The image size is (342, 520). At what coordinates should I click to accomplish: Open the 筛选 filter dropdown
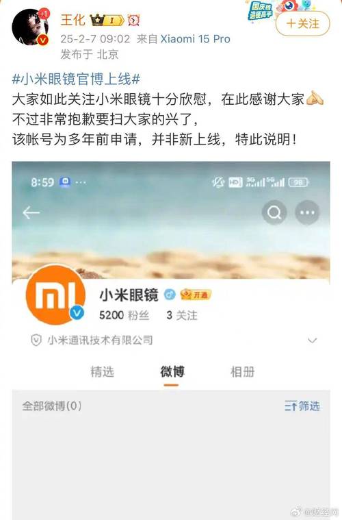(302, 406)
